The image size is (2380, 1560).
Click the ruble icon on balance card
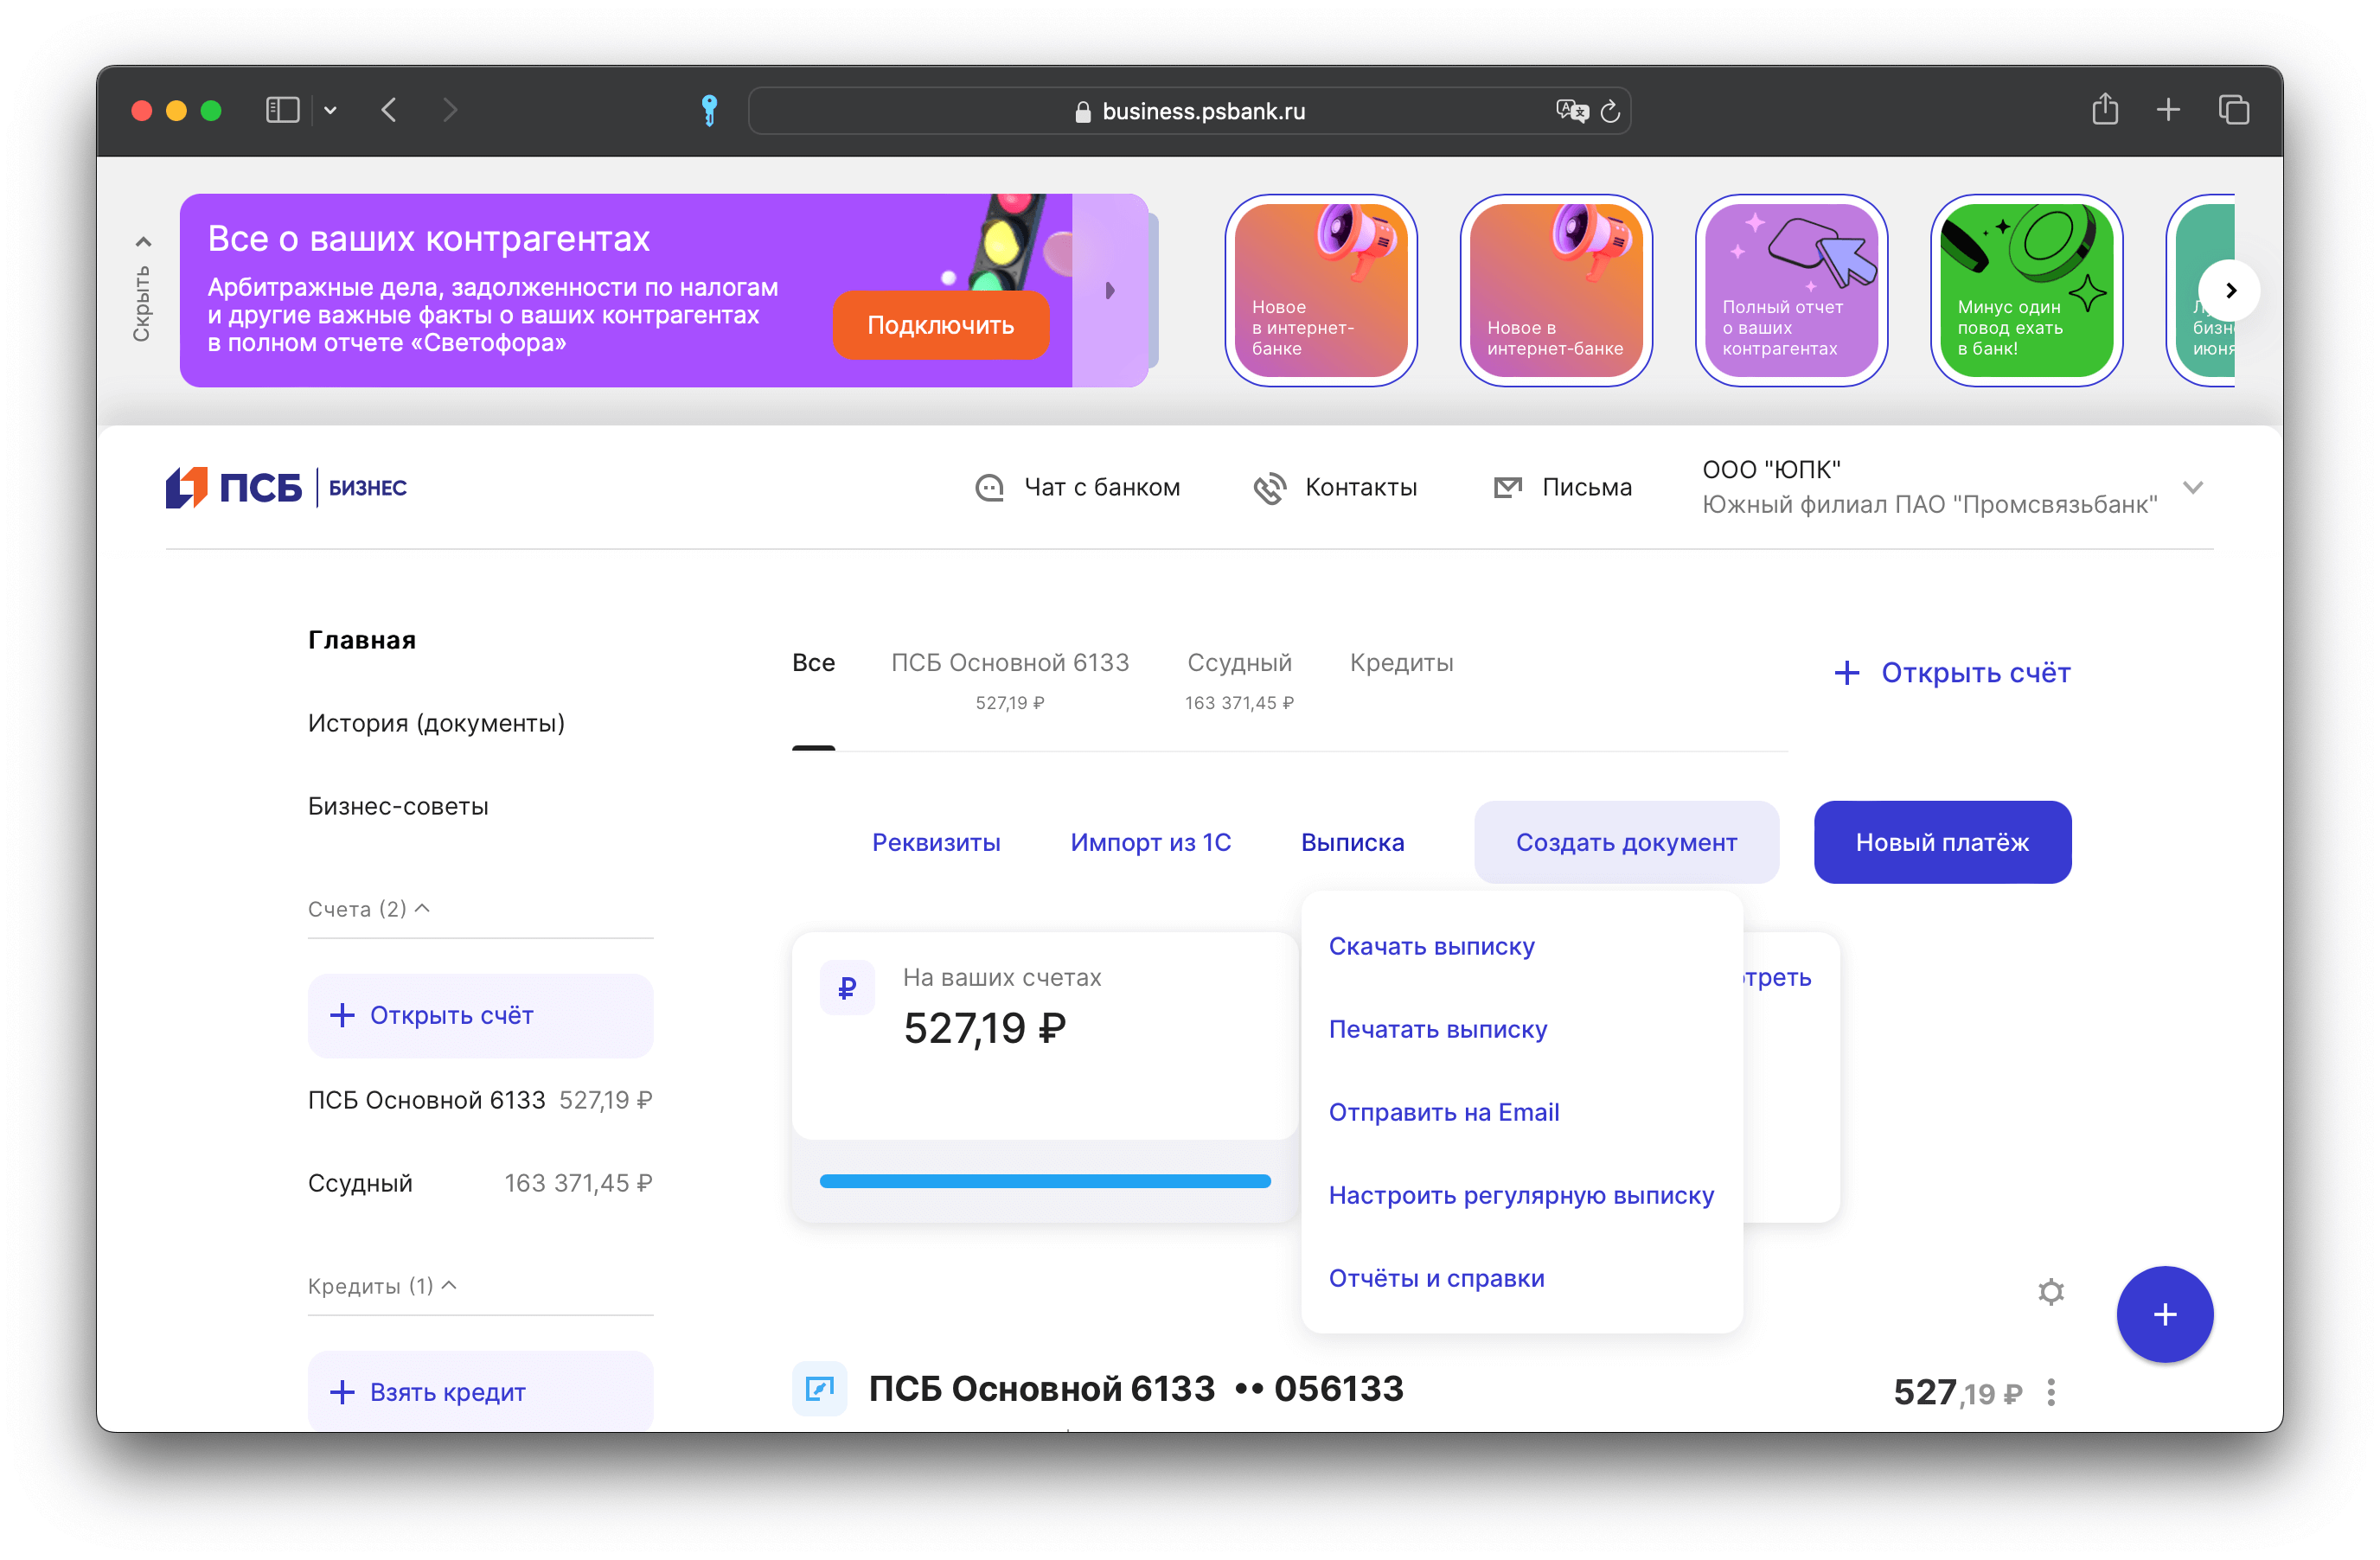847,988
